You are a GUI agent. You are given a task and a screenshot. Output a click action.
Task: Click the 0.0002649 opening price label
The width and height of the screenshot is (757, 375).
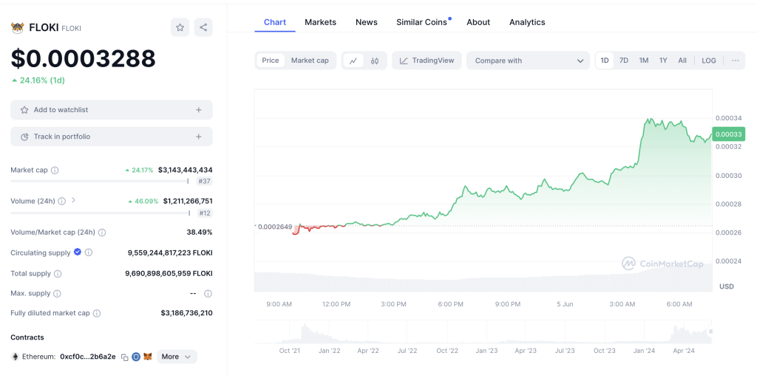(x=274, y=227)
